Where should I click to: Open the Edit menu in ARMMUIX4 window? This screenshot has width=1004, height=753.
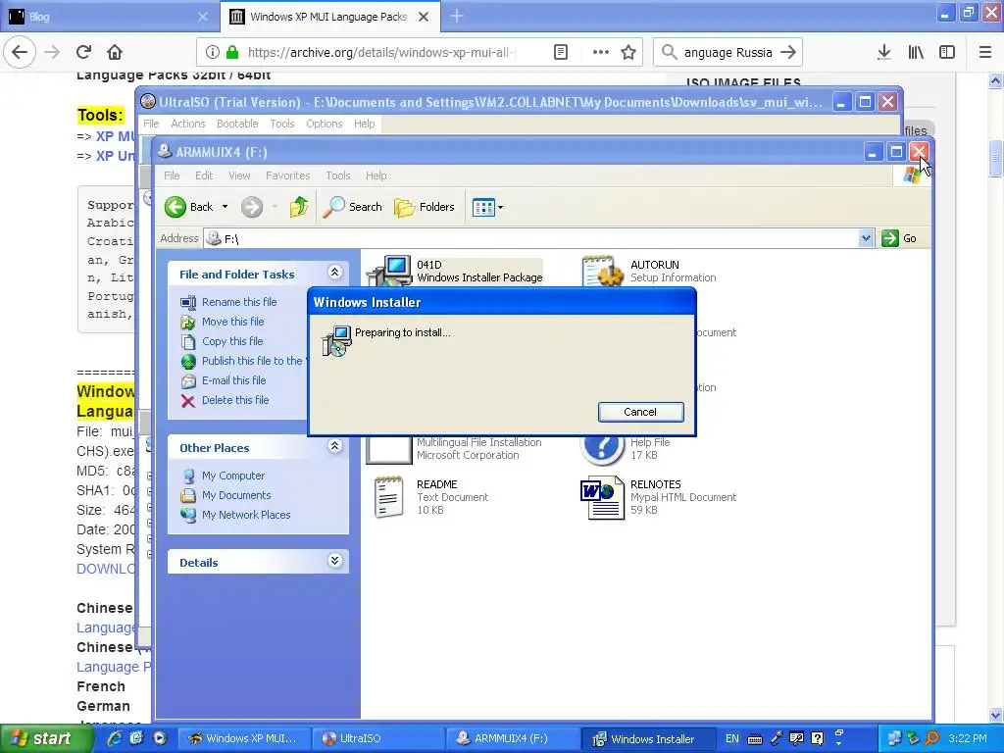(204, 176)
